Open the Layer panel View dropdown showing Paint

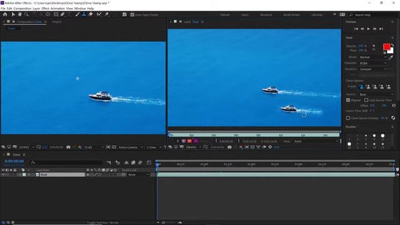click(316, 141)
